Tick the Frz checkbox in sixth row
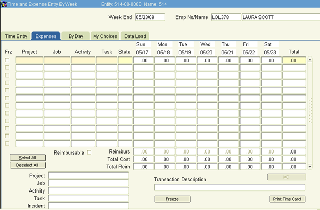320x210 pixels. tap(7, 98)
